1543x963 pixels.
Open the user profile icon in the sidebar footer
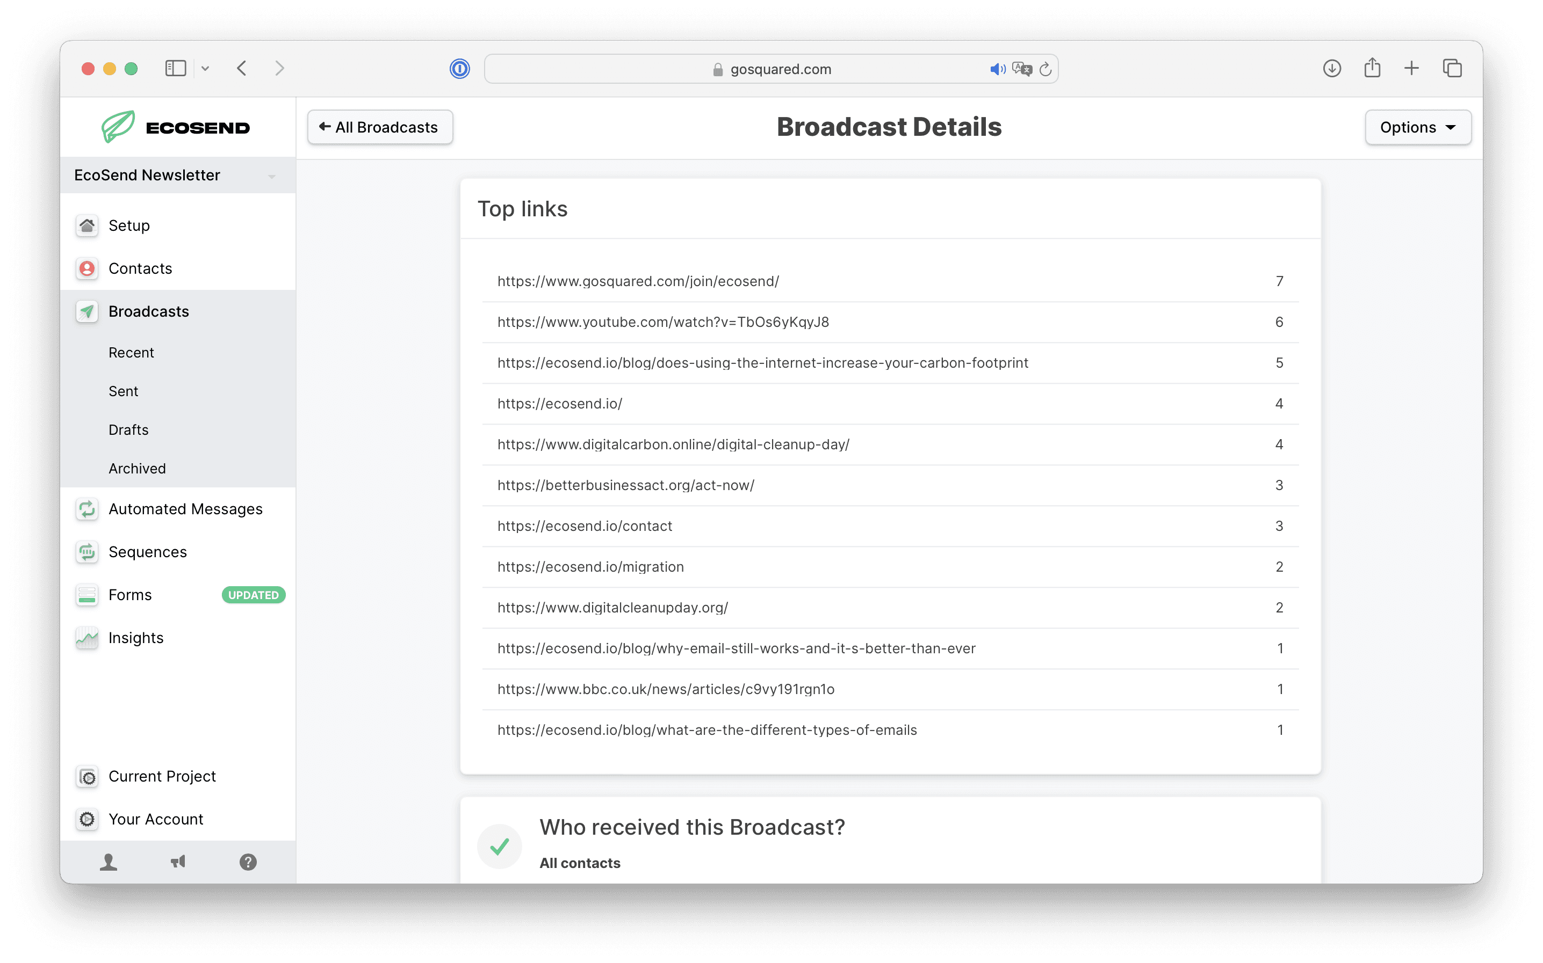(109, 862)
